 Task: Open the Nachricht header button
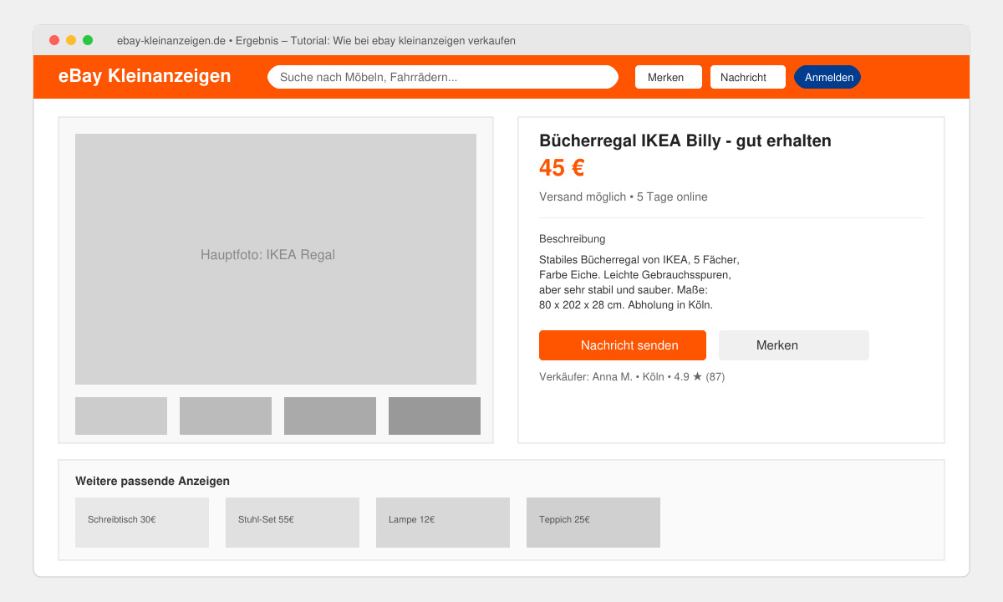[x=748, y=77]
